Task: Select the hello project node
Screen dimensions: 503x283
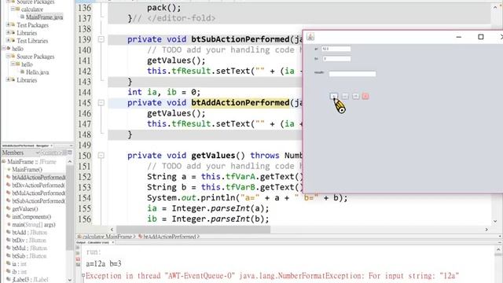Action: [x=17, y=49]
